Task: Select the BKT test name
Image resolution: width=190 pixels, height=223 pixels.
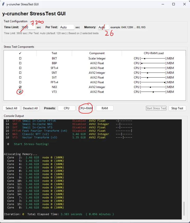Action: (x=54, y=58)
